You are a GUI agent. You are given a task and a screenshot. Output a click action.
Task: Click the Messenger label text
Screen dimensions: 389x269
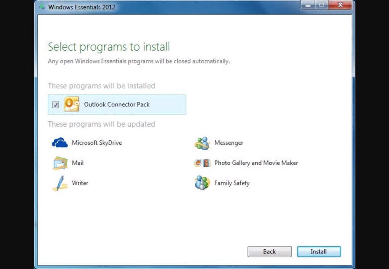point(229,143)
